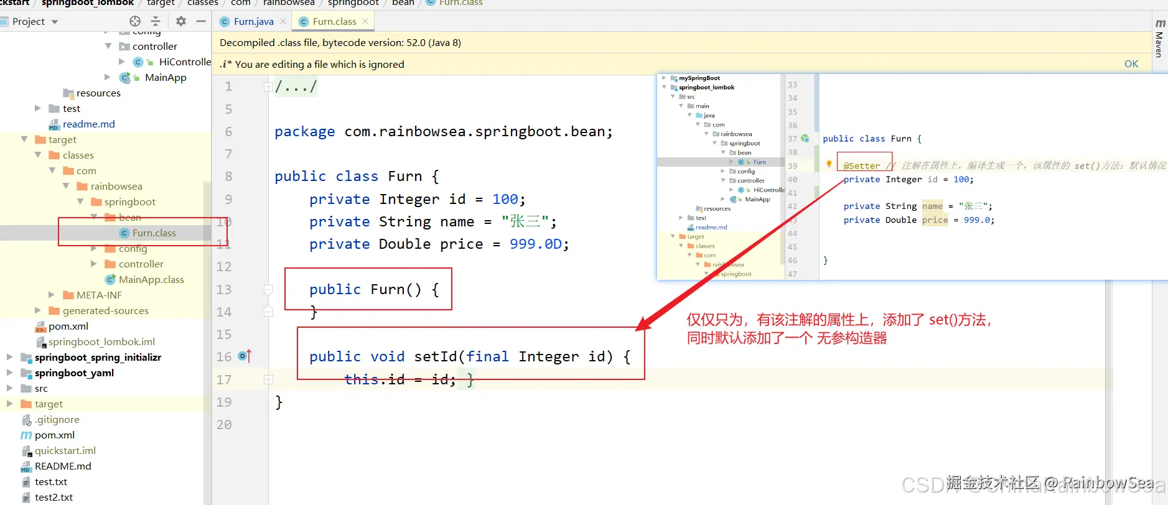1168x505 pixels.
Task: Click the locate current file target icon
Action: pos(135,21)
